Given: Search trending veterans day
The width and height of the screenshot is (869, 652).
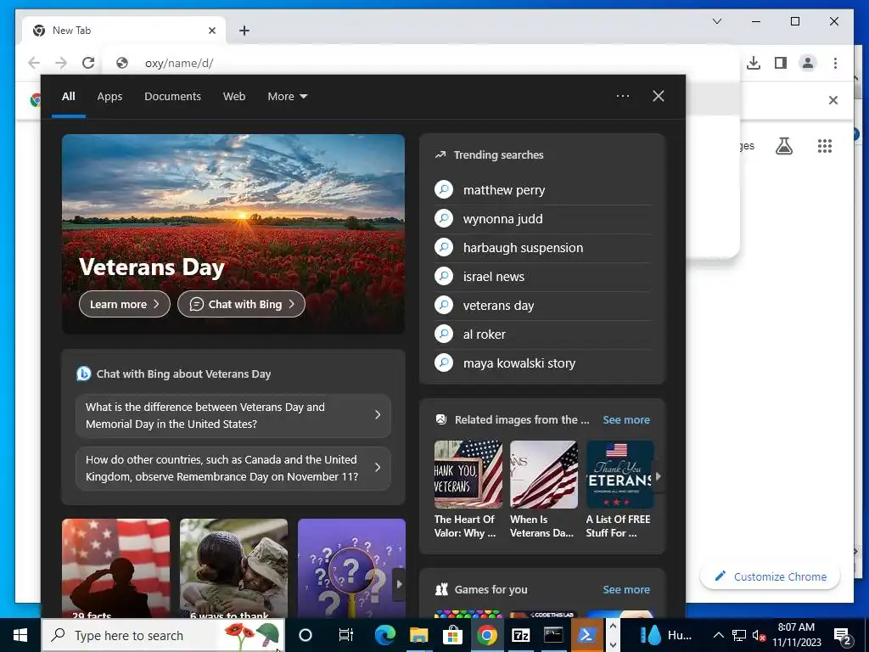Looking at the screenshot, I should pos(542,305).
